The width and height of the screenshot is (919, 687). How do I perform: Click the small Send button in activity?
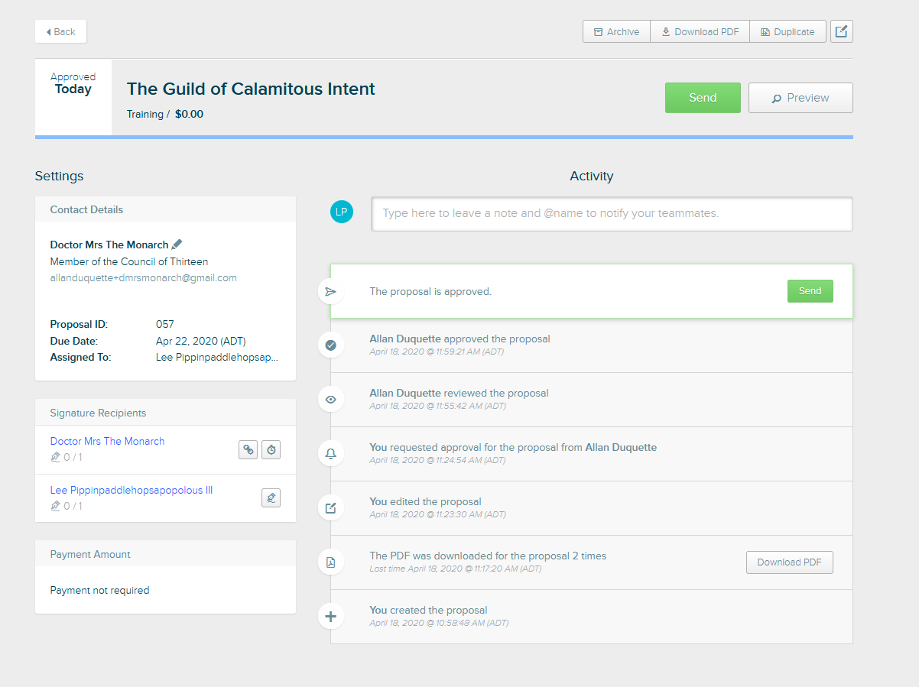[x=810, y=291]
